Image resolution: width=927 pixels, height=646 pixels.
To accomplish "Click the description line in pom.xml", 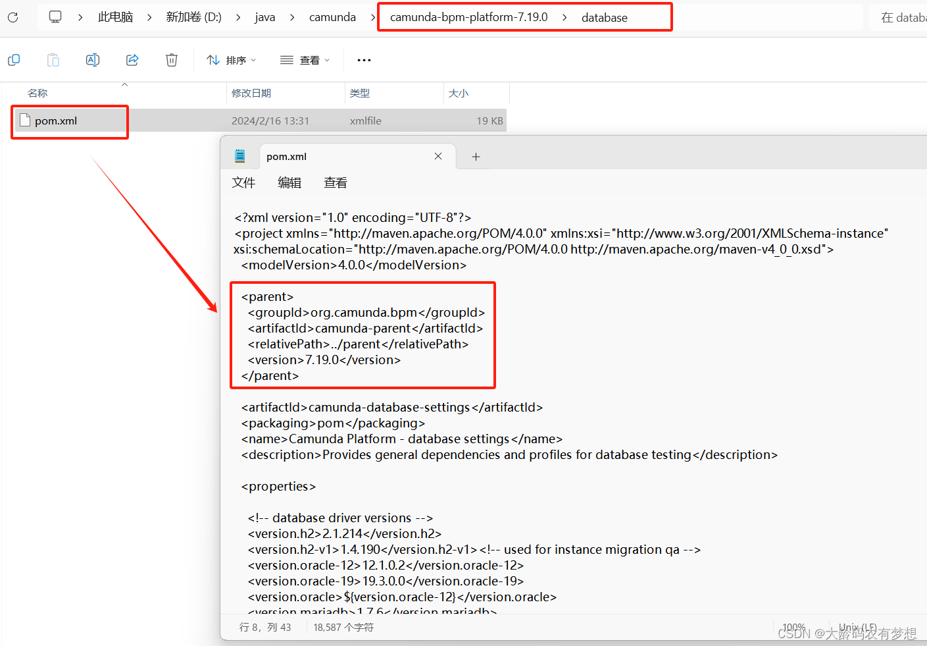I will [509, 454].
